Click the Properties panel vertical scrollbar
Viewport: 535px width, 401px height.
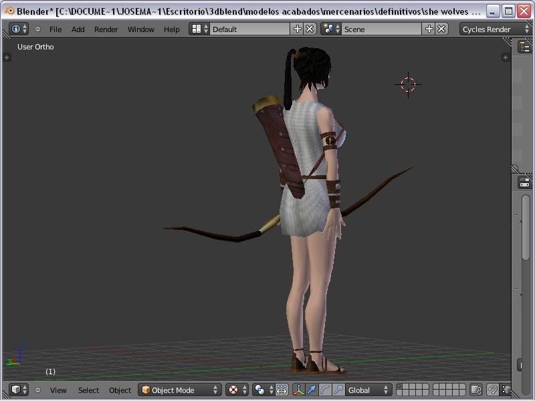pos(526,228)
